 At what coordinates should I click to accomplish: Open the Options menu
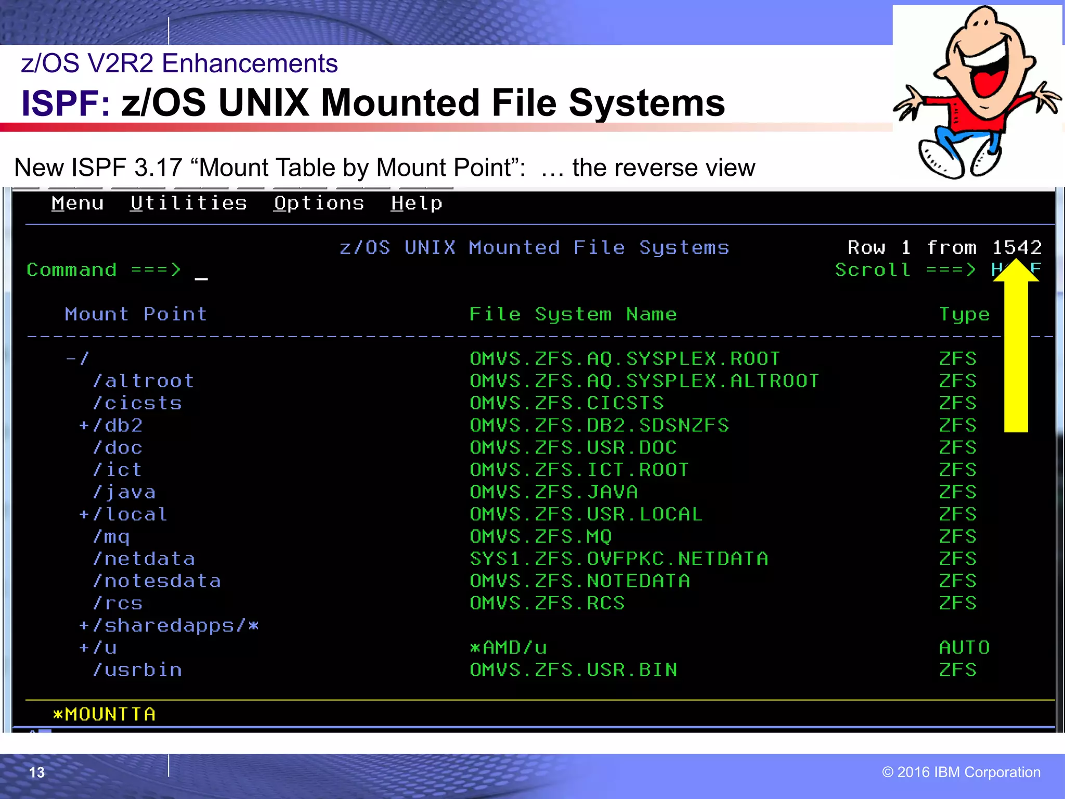[319, 203]
